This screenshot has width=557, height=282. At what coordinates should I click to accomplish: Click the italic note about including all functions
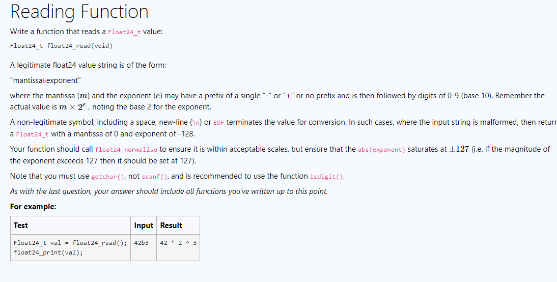[x=169, y=191]
